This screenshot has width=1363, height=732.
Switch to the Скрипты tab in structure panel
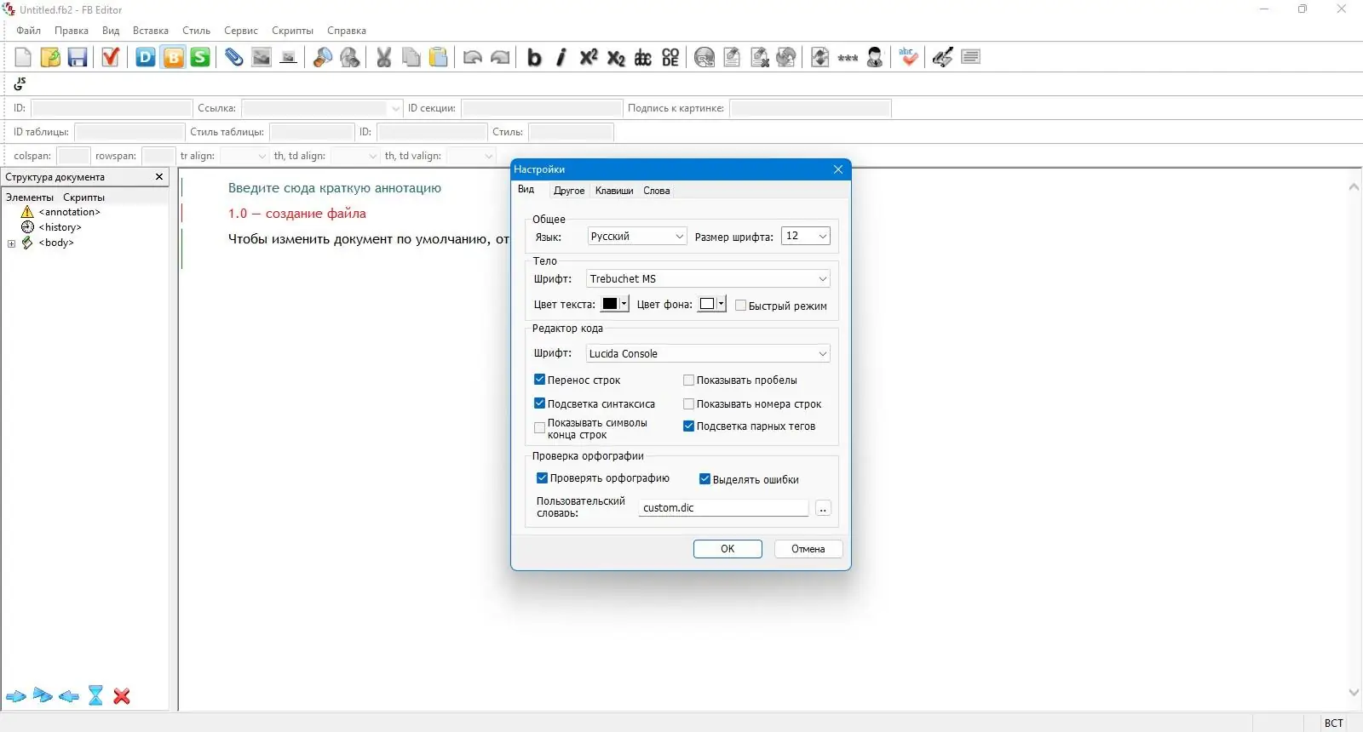click(83, 197)
